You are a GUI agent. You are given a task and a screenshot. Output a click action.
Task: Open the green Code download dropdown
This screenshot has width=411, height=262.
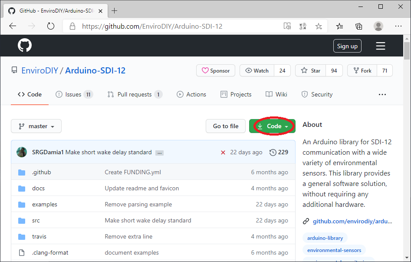(273, 126)
